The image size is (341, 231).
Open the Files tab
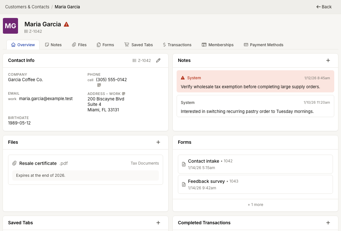point(79,45)
